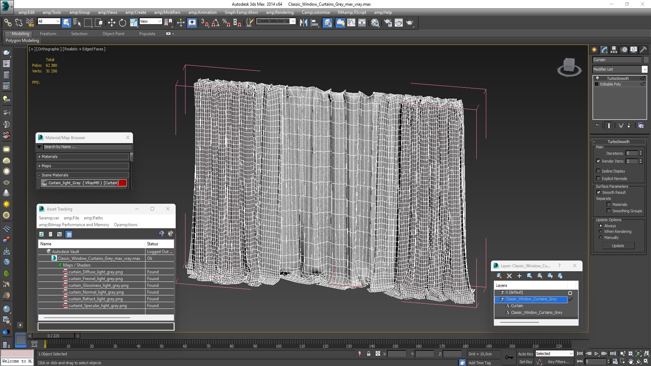Image resolution: width=651 pixels, height=366 pixels.
Task: Open the Material Editor icon
Action: point(375,23)
